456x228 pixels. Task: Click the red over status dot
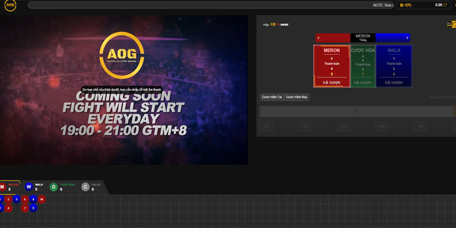click(x=278, y=25)
